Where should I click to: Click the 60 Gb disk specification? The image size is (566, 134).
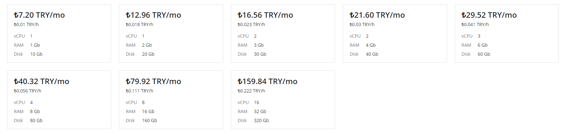(x=484, y=54)
